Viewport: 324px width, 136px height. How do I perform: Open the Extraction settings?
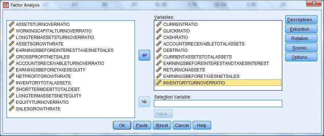coord(301,29)
